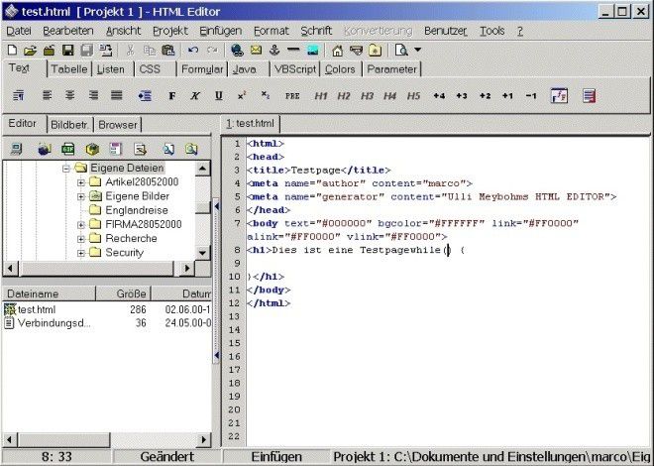The image size is (654, 466).
Task: Click the computer icon in the file panel toolbar
Action: 17,149
